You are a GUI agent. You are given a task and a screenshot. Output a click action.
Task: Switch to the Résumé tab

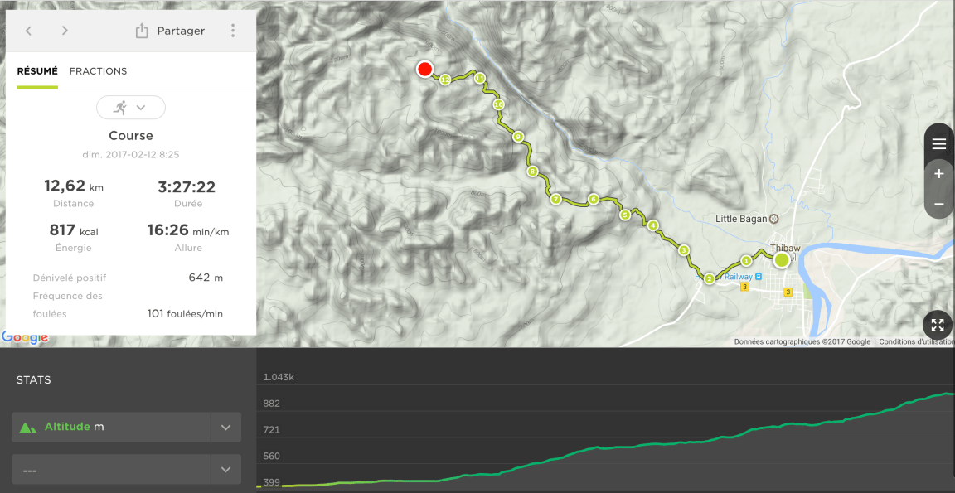point(37,71)
